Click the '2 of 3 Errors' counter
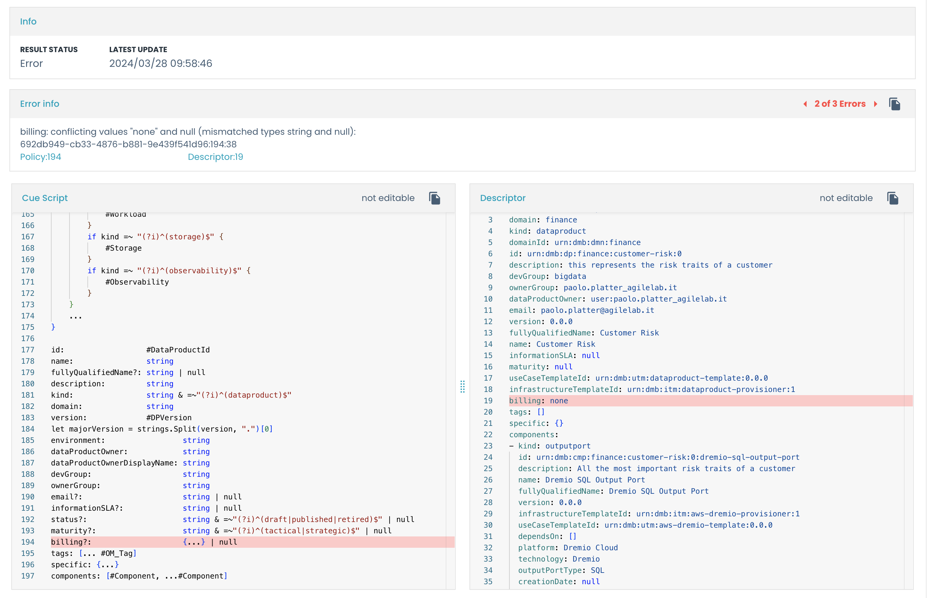Viewport: 927px width, 598px height. tap(840, 104)
